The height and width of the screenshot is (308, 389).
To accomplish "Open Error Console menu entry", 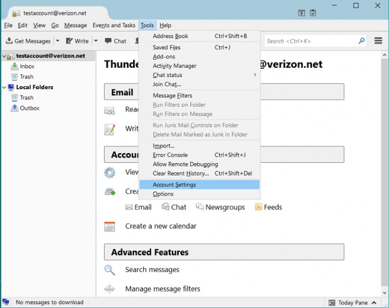I will click(x=199, y=155).
